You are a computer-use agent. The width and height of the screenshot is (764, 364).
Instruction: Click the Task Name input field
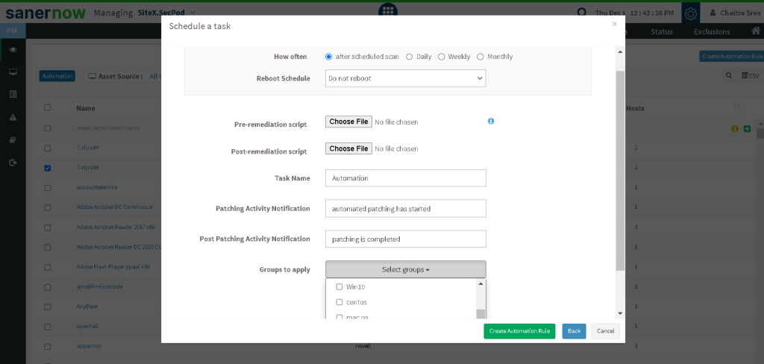pos(405,178)
